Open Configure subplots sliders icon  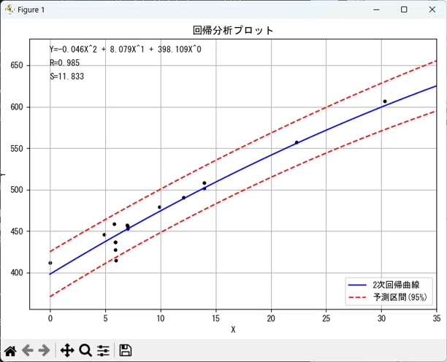[103, 350]
